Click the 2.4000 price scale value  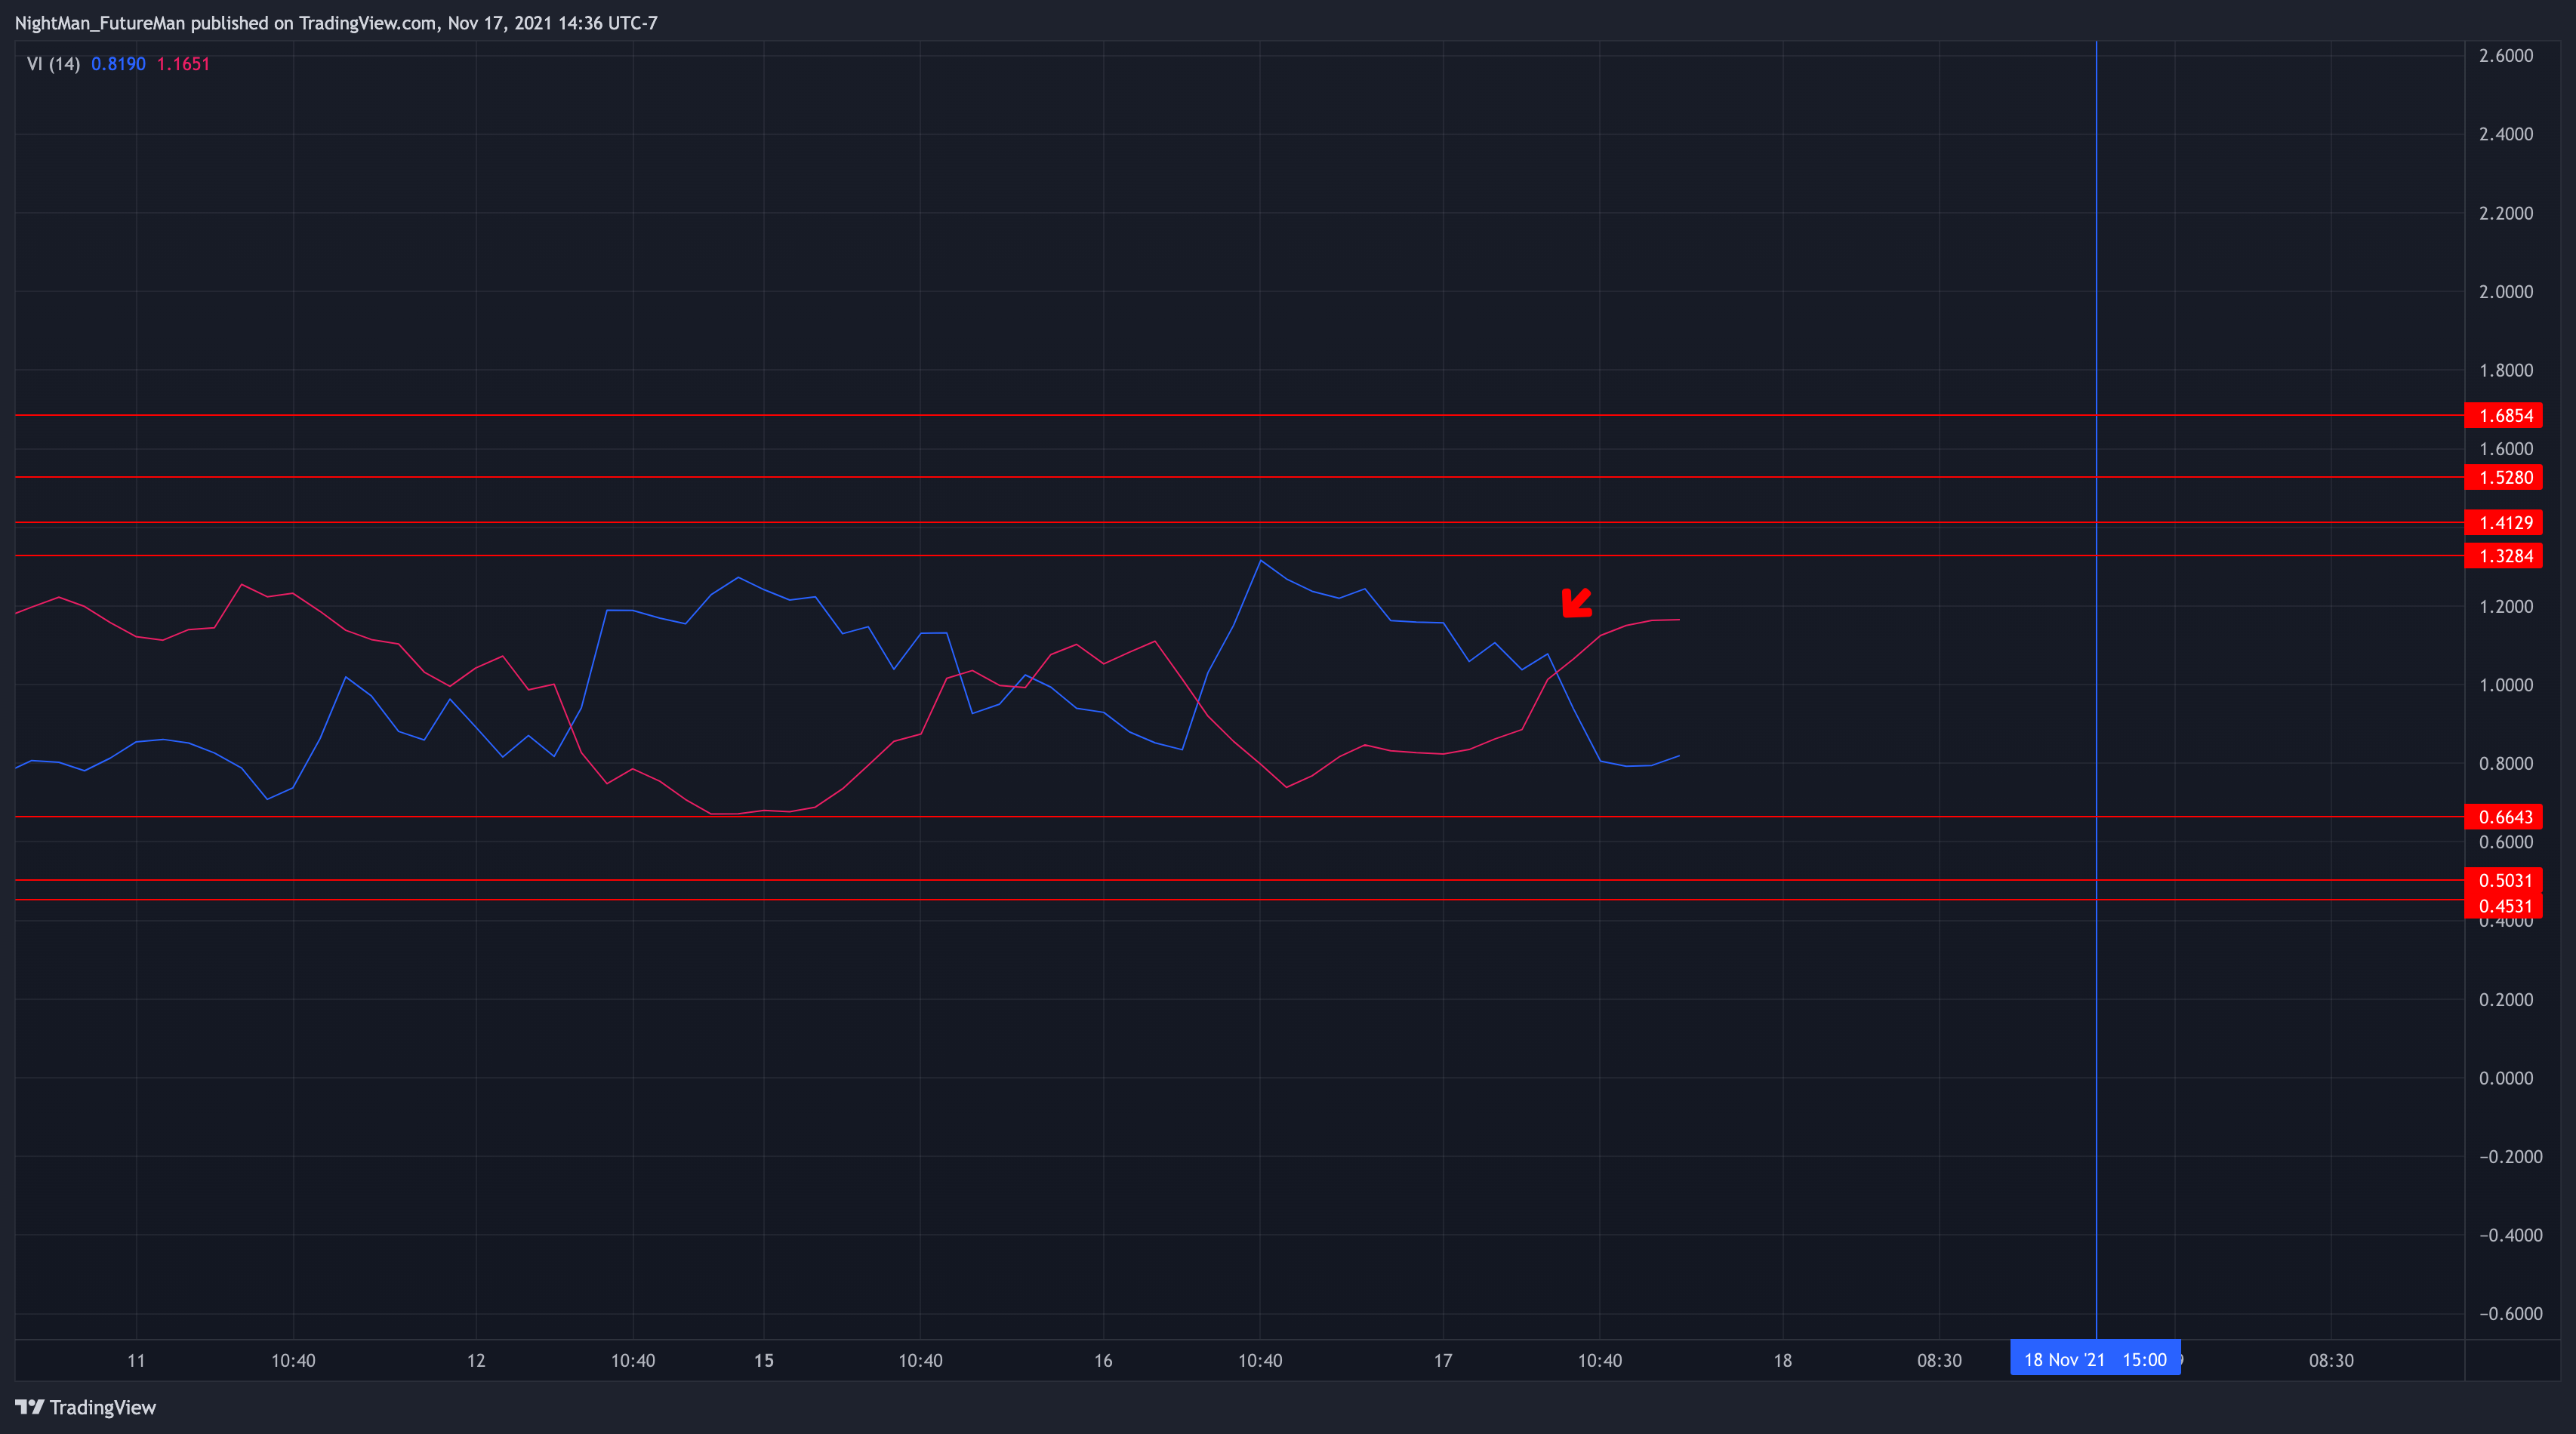tap(2506, 134)
